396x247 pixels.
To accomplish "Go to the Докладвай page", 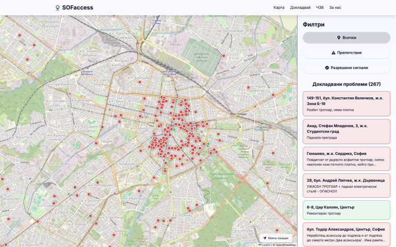I will [x=300, y=8].
